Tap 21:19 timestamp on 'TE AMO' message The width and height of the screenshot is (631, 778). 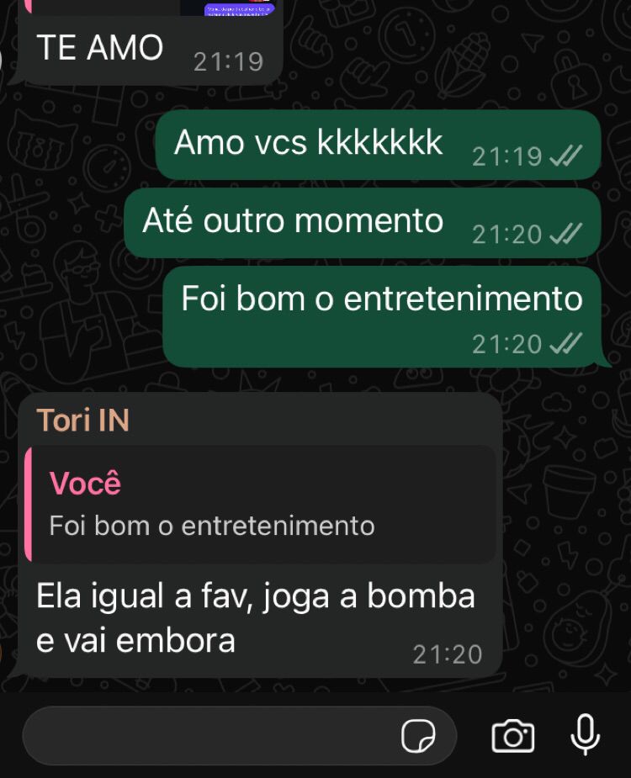click(228, 62)
